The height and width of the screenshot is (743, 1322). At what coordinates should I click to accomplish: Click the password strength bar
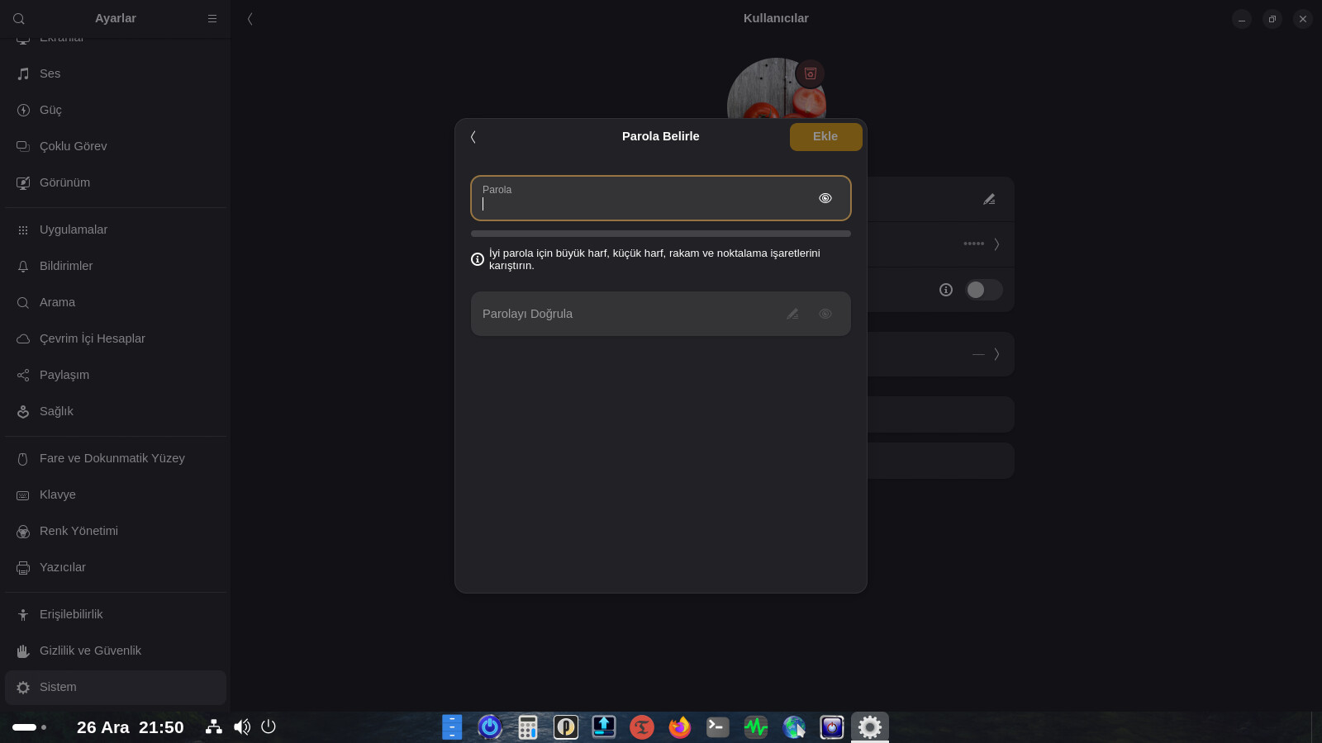[660, 234]
